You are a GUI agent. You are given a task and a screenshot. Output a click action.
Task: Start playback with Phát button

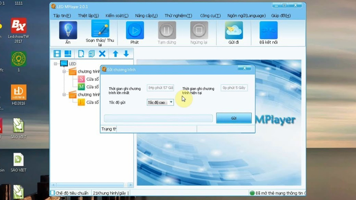(x=135, y=30)
